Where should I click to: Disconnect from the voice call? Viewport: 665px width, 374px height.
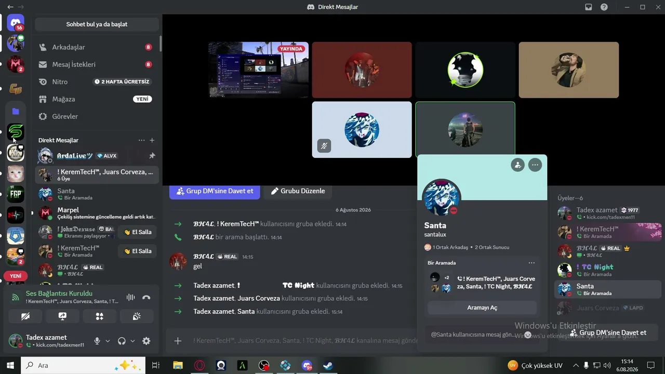coord(147,298)
